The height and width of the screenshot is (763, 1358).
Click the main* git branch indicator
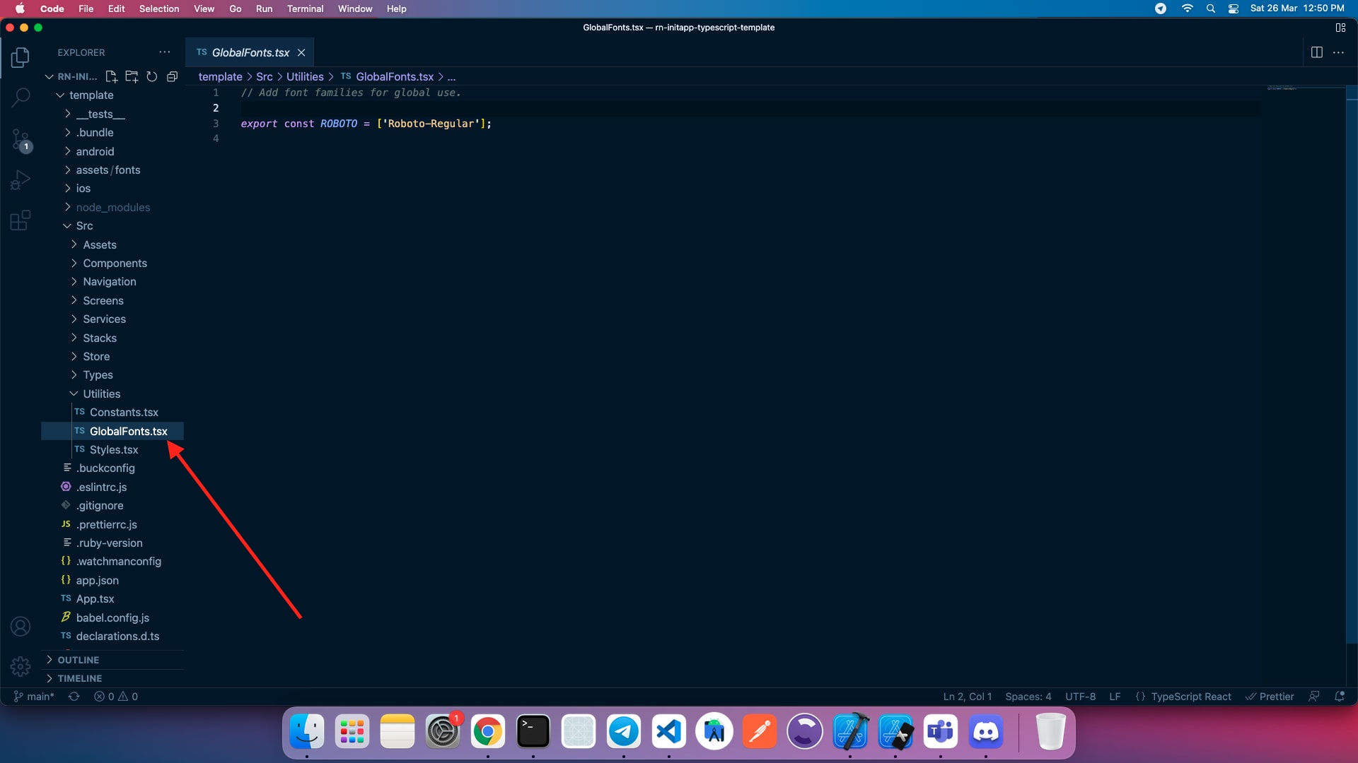pyautogui.click(x=34, y=697)
